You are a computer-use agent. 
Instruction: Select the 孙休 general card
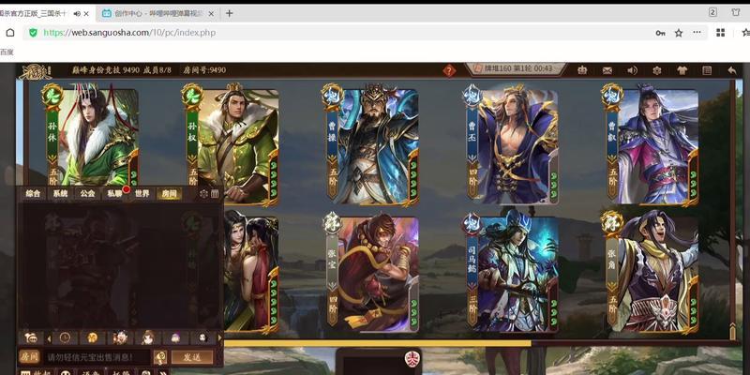pos(91,136)
